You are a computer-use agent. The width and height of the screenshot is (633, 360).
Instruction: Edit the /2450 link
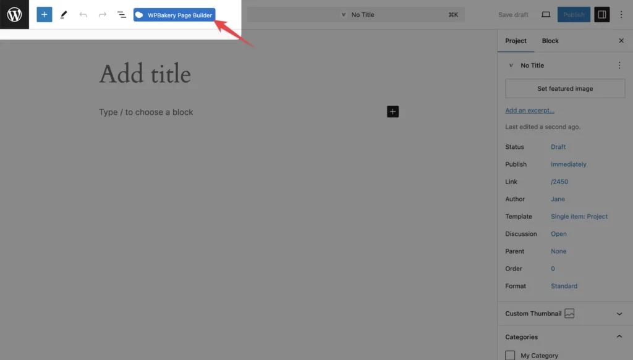pos(559,182)
